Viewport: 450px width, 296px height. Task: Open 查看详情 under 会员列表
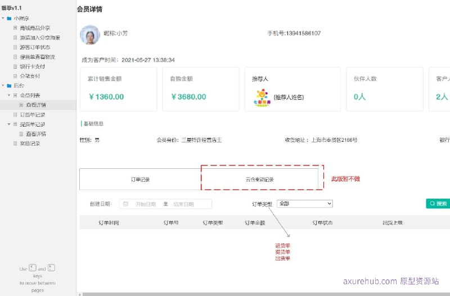coord(36,105)
